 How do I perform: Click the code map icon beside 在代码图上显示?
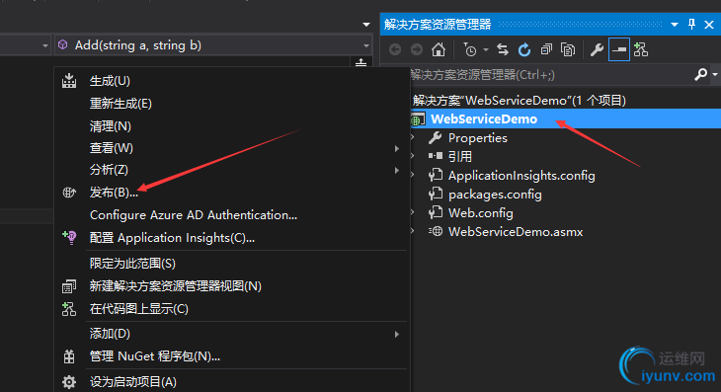(69, 309)
